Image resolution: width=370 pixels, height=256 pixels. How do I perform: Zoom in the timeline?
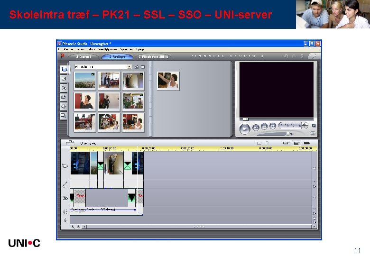[x=73, y=227]
